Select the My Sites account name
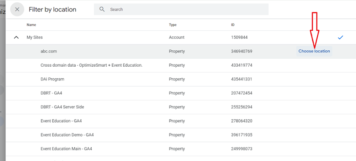 coord(35,37)
